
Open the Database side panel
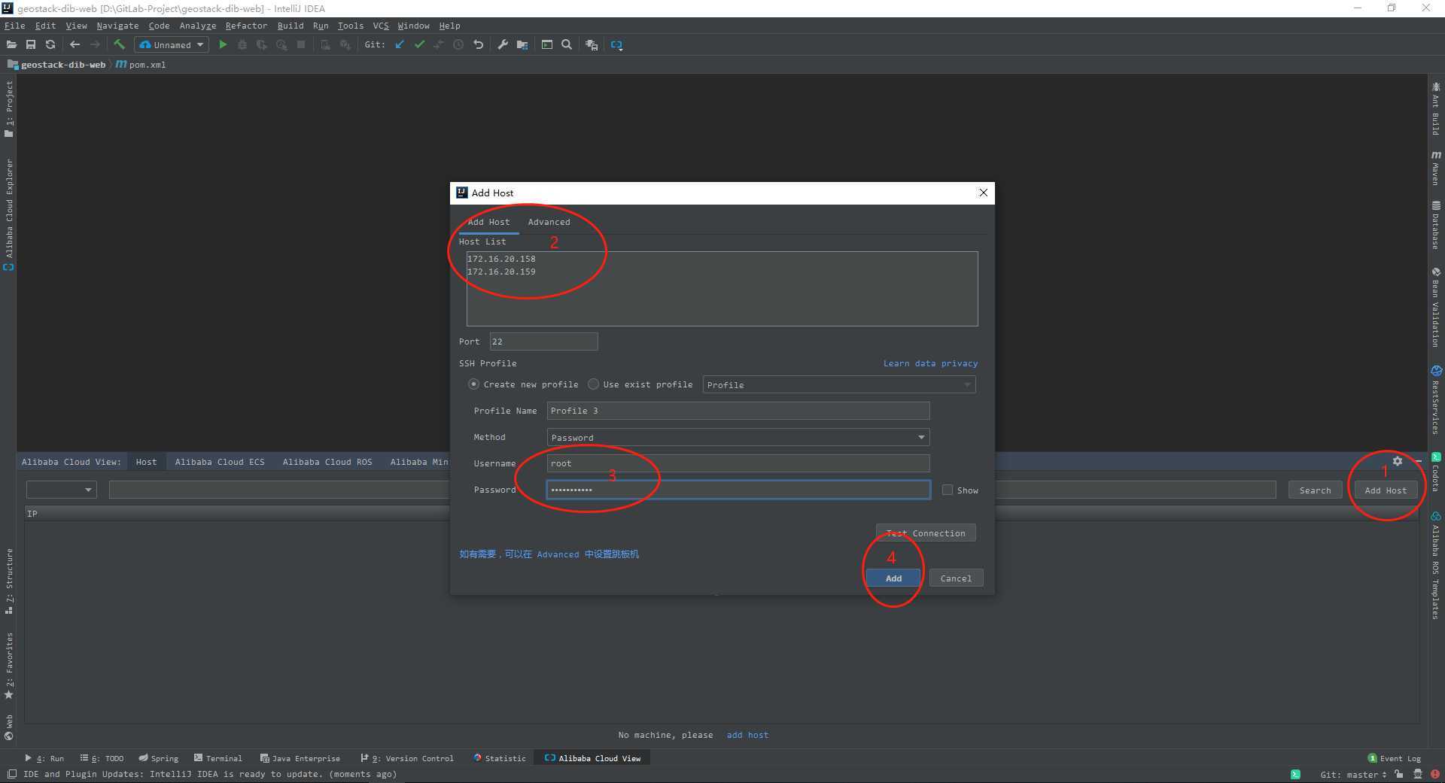coord(1436,225)
